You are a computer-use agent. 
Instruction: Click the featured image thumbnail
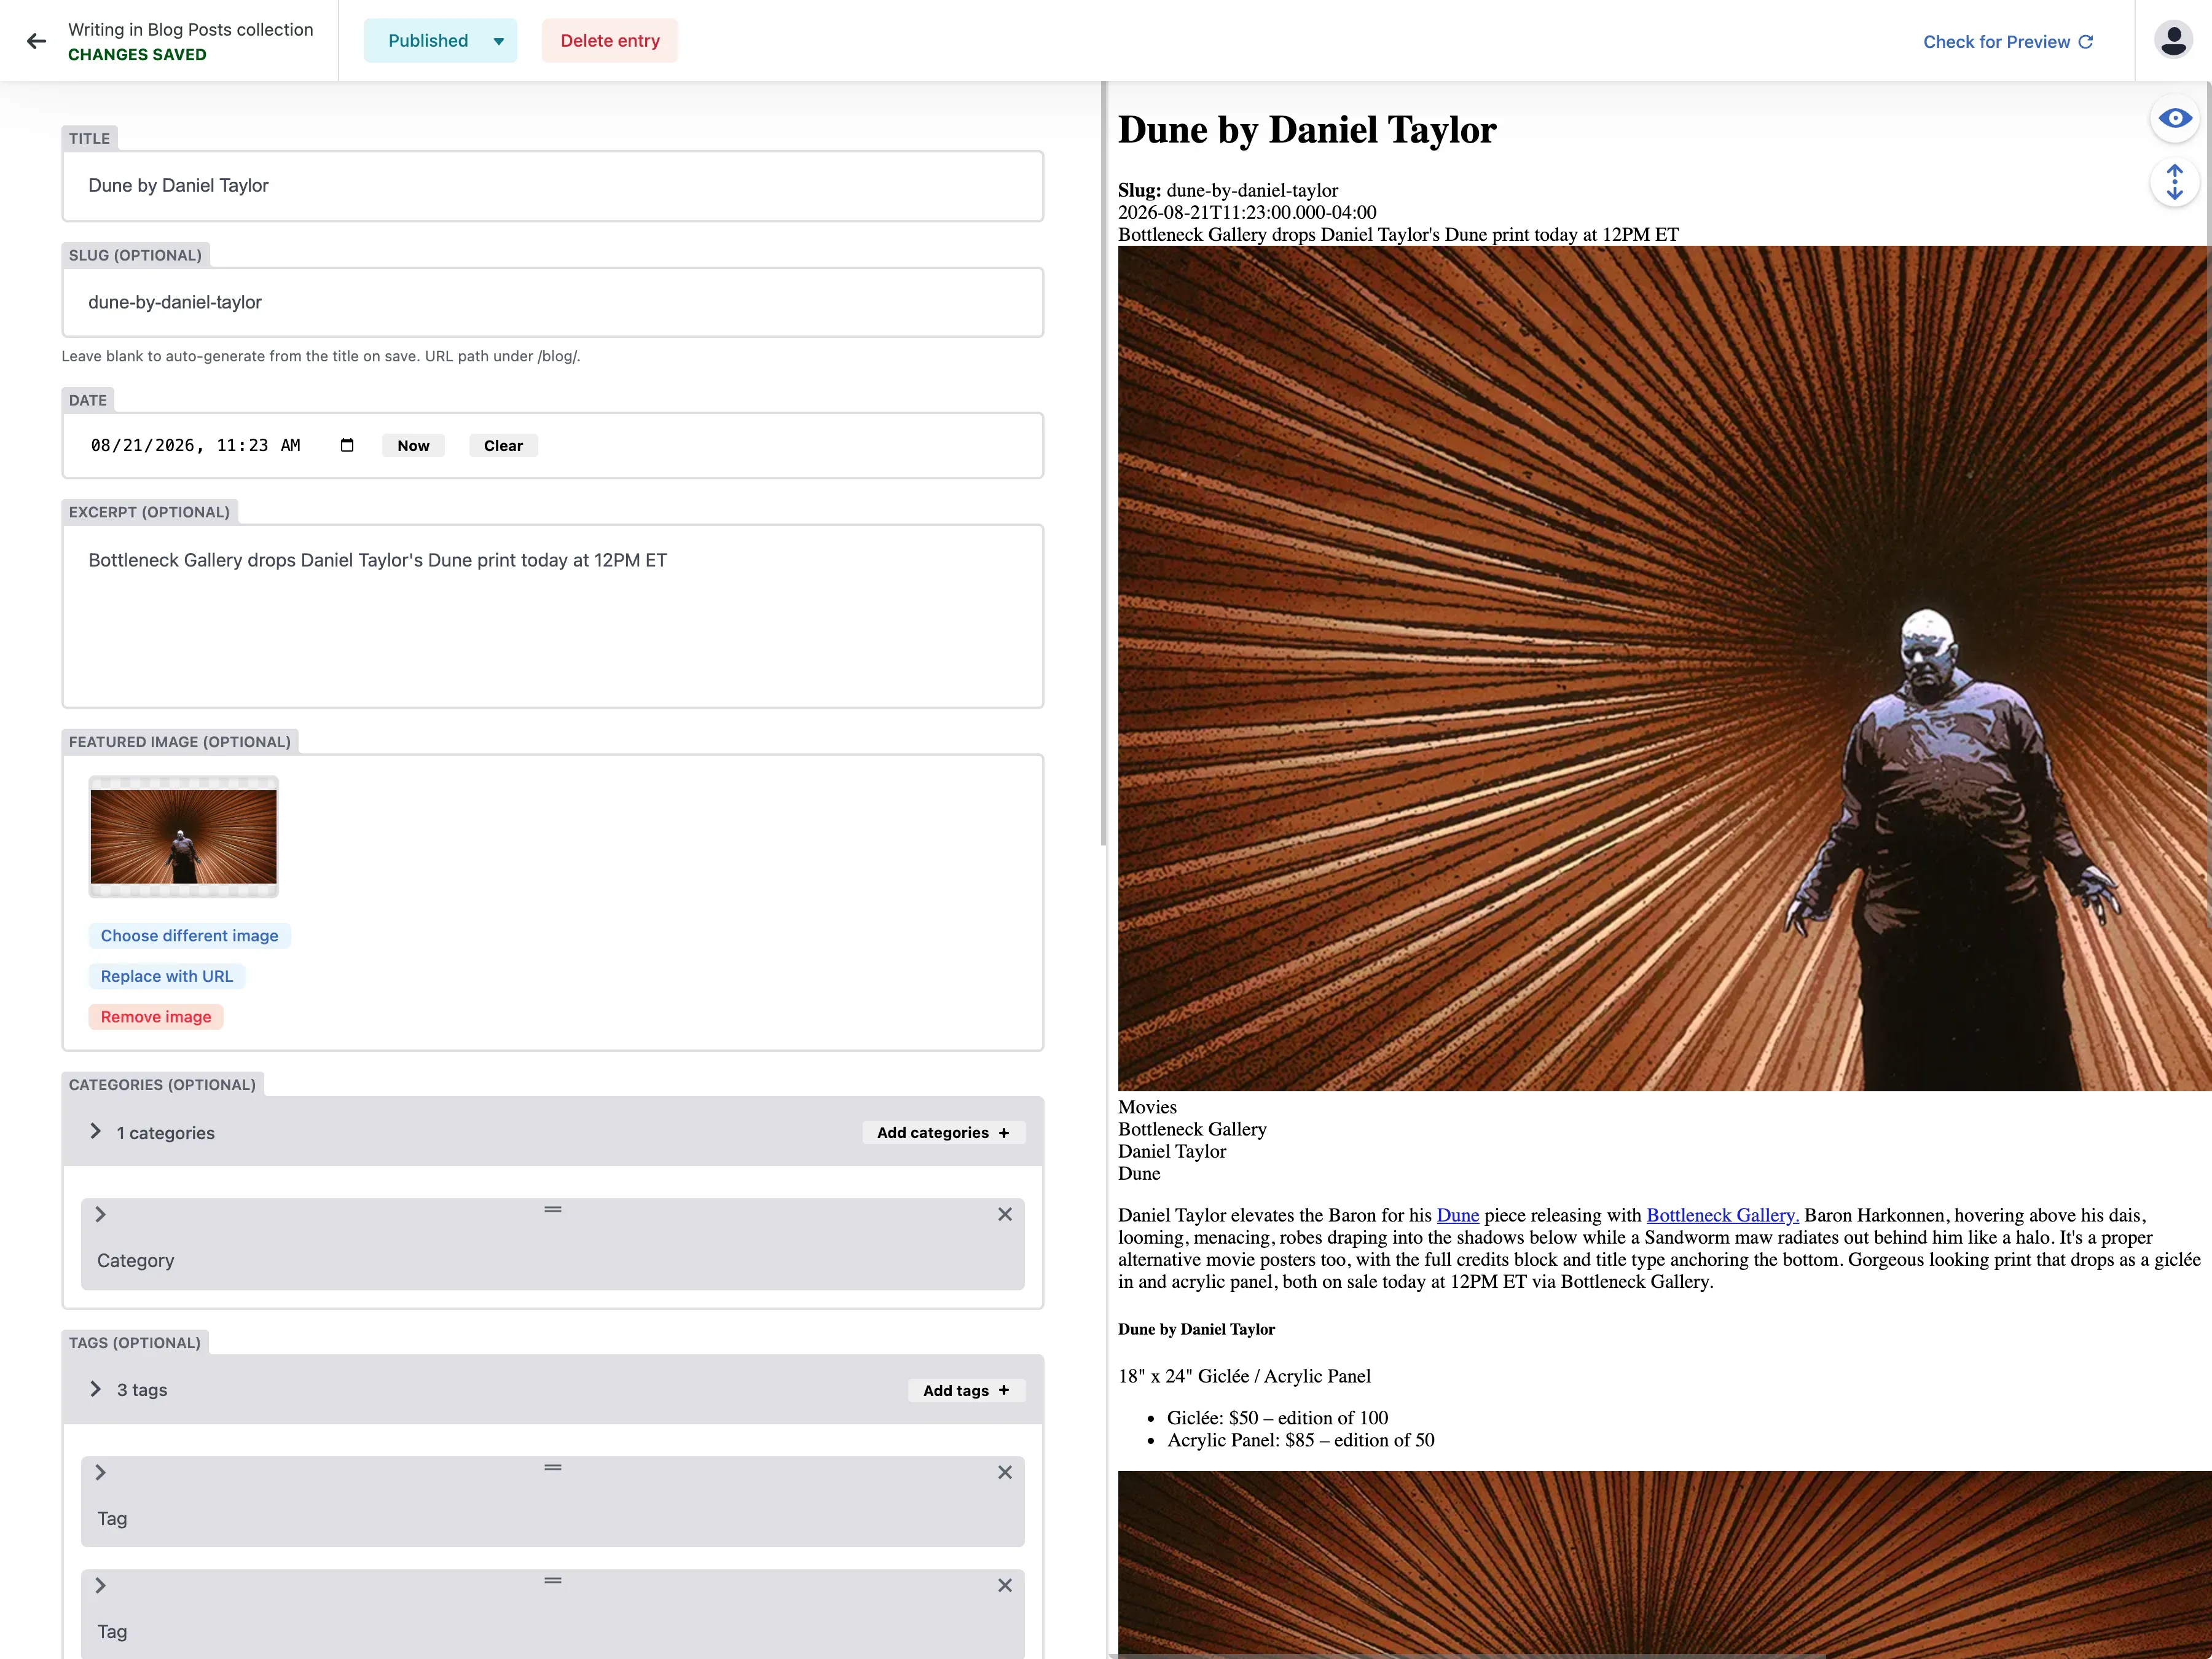coord(184,837)
